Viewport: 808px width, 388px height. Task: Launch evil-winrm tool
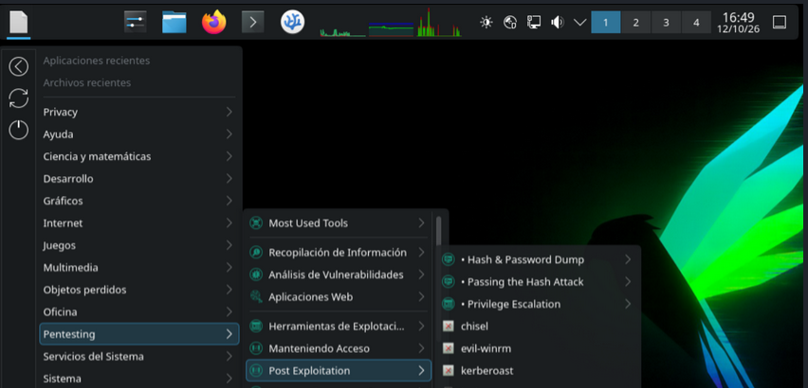click(538, 348)
